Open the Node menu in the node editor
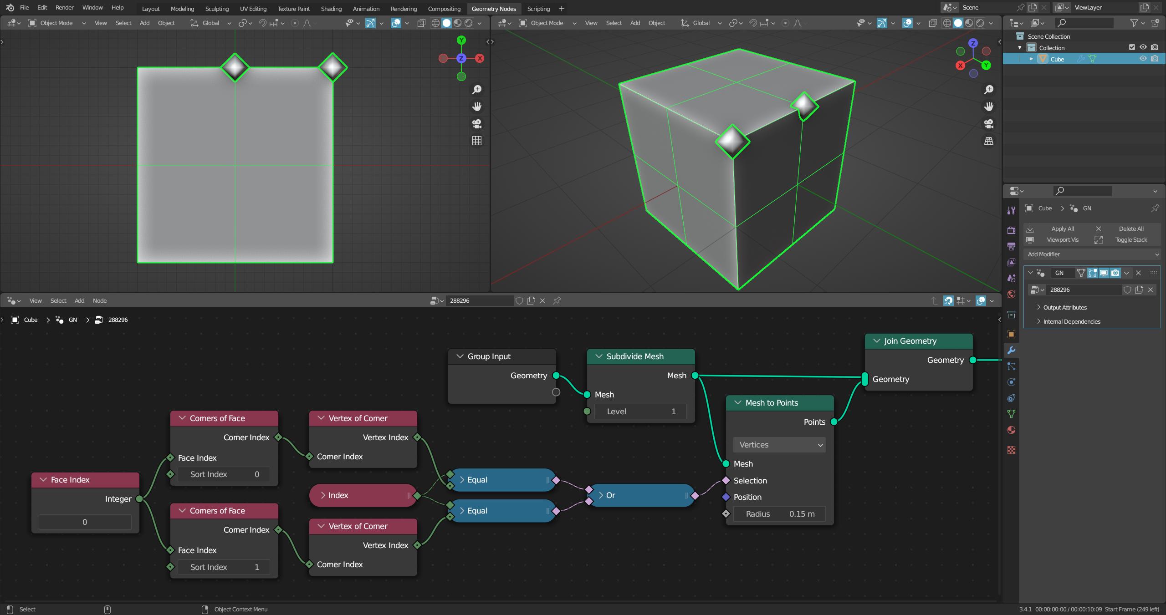 pos(99,300)
